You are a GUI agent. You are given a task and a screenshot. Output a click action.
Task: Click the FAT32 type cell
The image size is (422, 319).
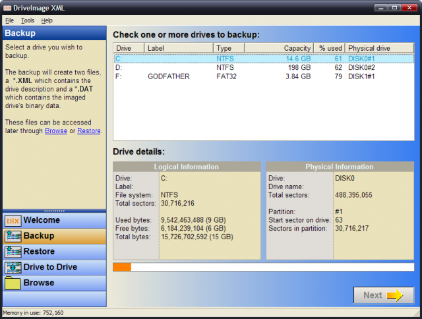point(227,76)
